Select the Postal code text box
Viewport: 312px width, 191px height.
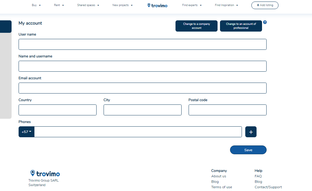227,110
